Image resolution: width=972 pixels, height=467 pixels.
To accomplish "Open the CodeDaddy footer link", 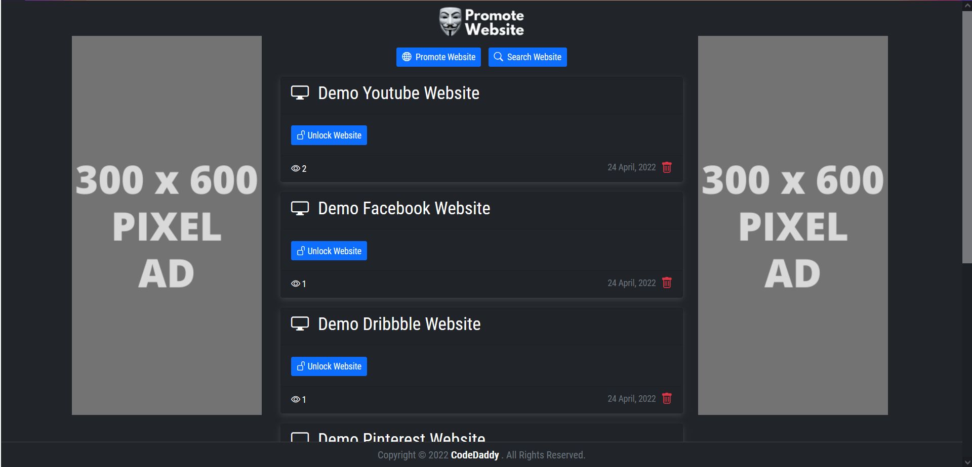I will [475, 455].
